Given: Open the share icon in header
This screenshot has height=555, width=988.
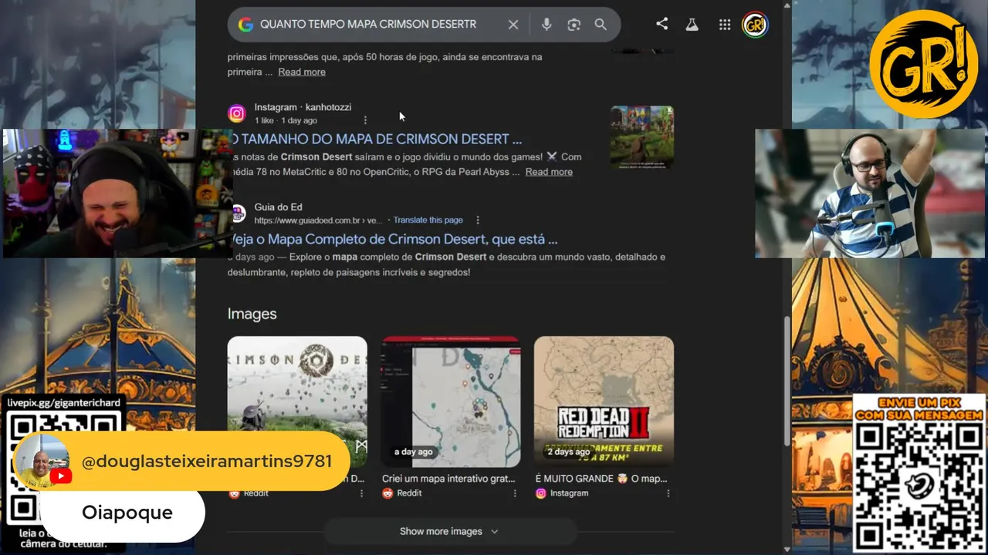Looking at the screenshot, I should pyautogui.click(x=661, y=24).
